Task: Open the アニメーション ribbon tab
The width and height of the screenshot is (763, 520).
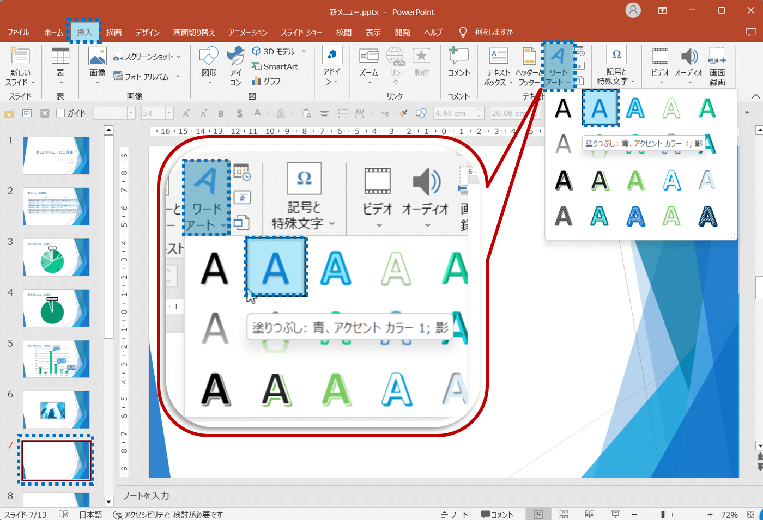Action: point(248,32)
